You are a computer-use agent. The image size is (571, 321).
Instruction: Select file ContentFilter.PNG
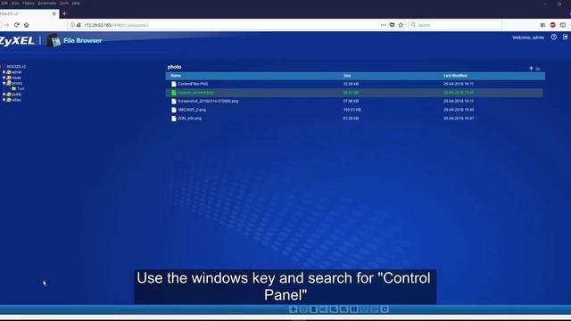click(x=193, y=84)
